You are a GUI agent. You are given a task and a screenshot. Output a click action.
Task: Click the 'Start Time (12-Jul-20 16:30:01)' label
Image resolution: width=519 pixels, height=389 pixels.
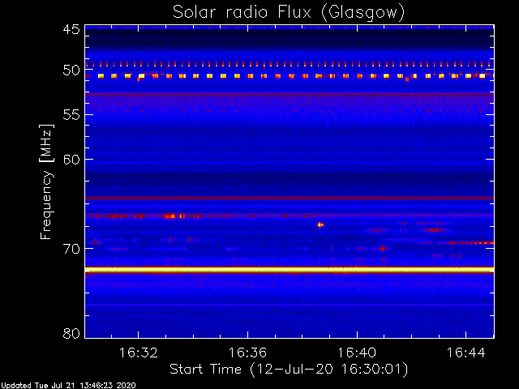[289, 370]
